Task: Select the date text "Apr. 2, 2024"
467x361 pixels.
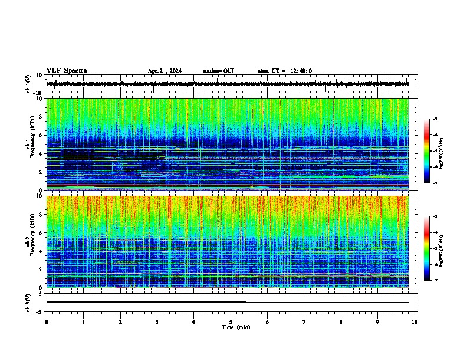Action: coord(165,71)
